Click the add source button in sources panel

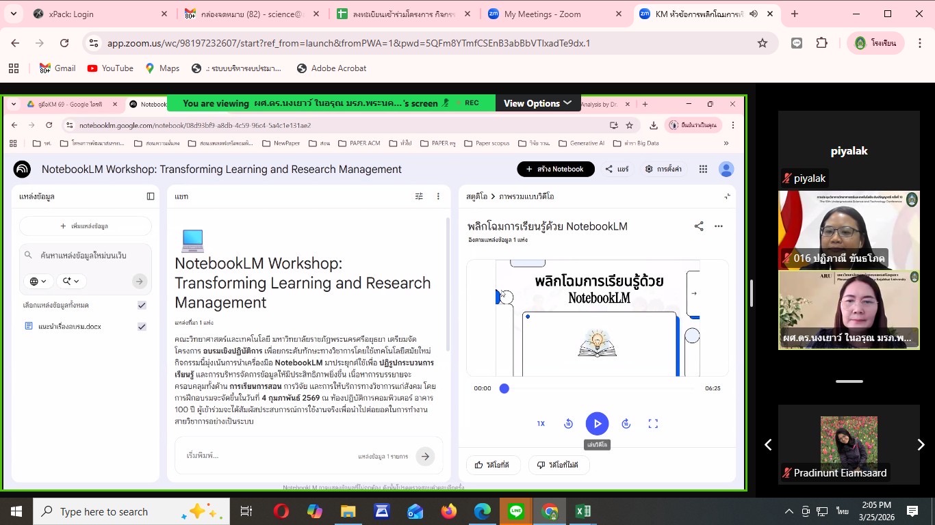click(x=85, y=226)
